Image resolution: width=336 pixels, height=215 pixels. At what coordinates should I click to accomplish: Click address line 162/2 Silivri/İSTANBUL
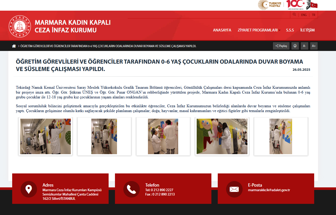tap(59, 199)
